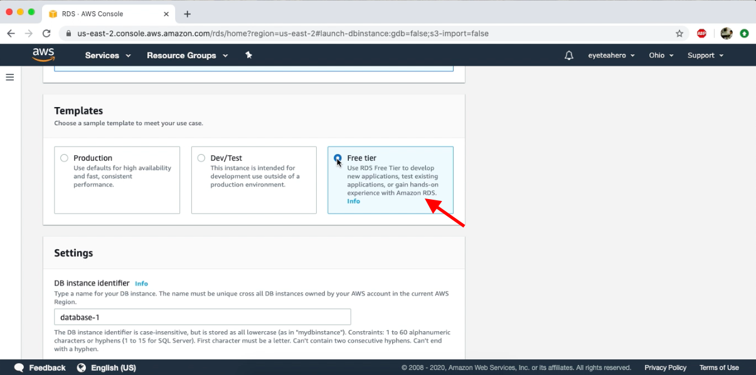The width and height of the screenshot is (756, 375).
Task: Click the copyright text in footer
Action: (516, 367)
